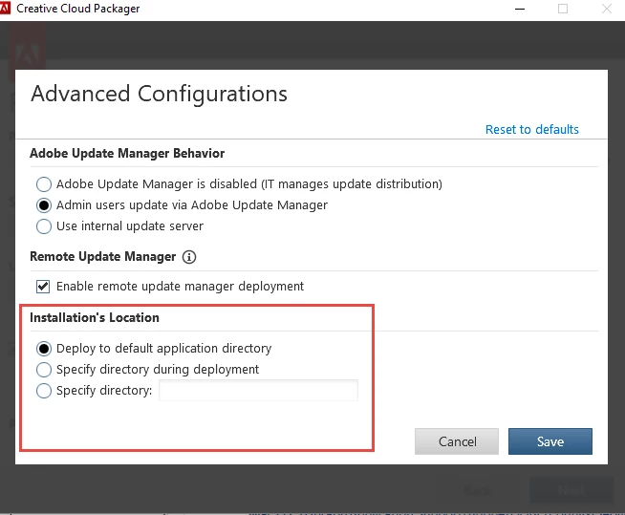The width and height of the screenshot is (625, 515).
Task: Save the advanced configuration settings
Action: click(550, 441)
